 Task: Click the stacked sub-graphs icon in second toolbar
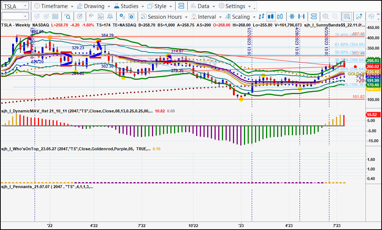pyautogui.click(x=314, y=17)
